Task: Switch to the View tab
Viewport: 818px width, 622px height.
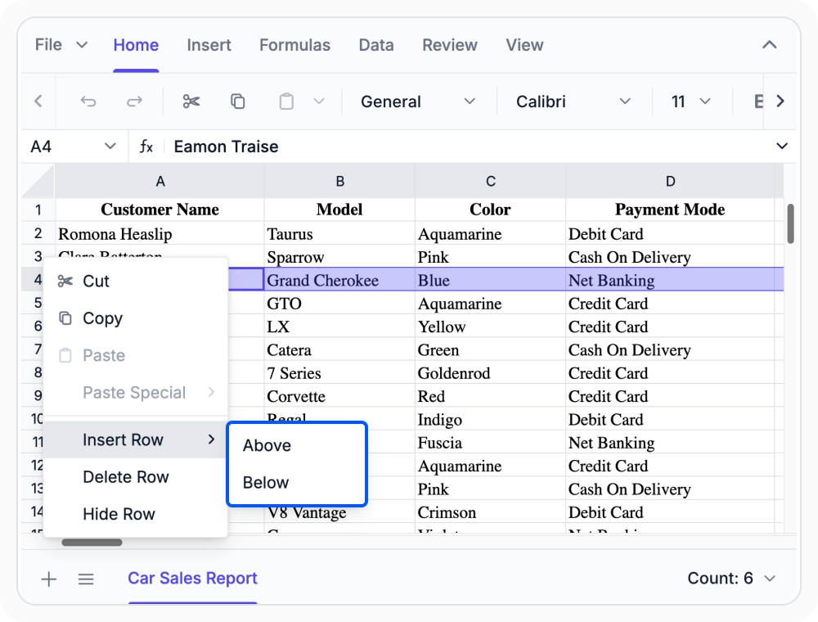Action: [x=524, y=45]
